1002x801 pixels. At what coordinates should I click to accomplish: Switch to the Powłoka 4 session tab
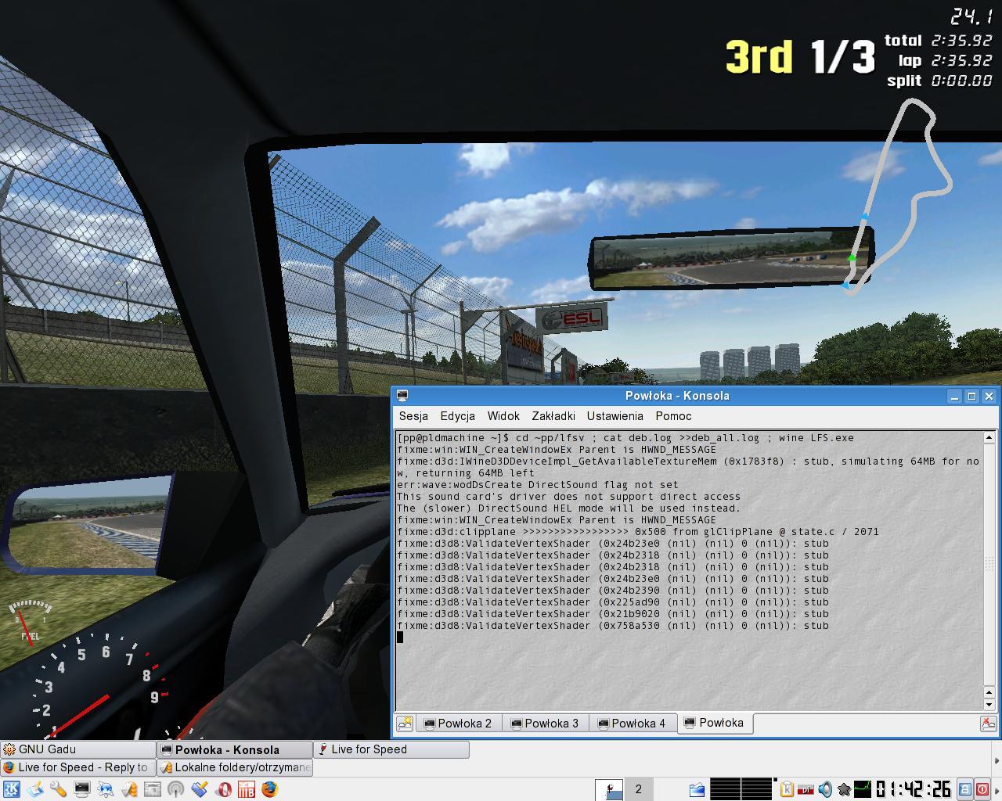[632, 724]
